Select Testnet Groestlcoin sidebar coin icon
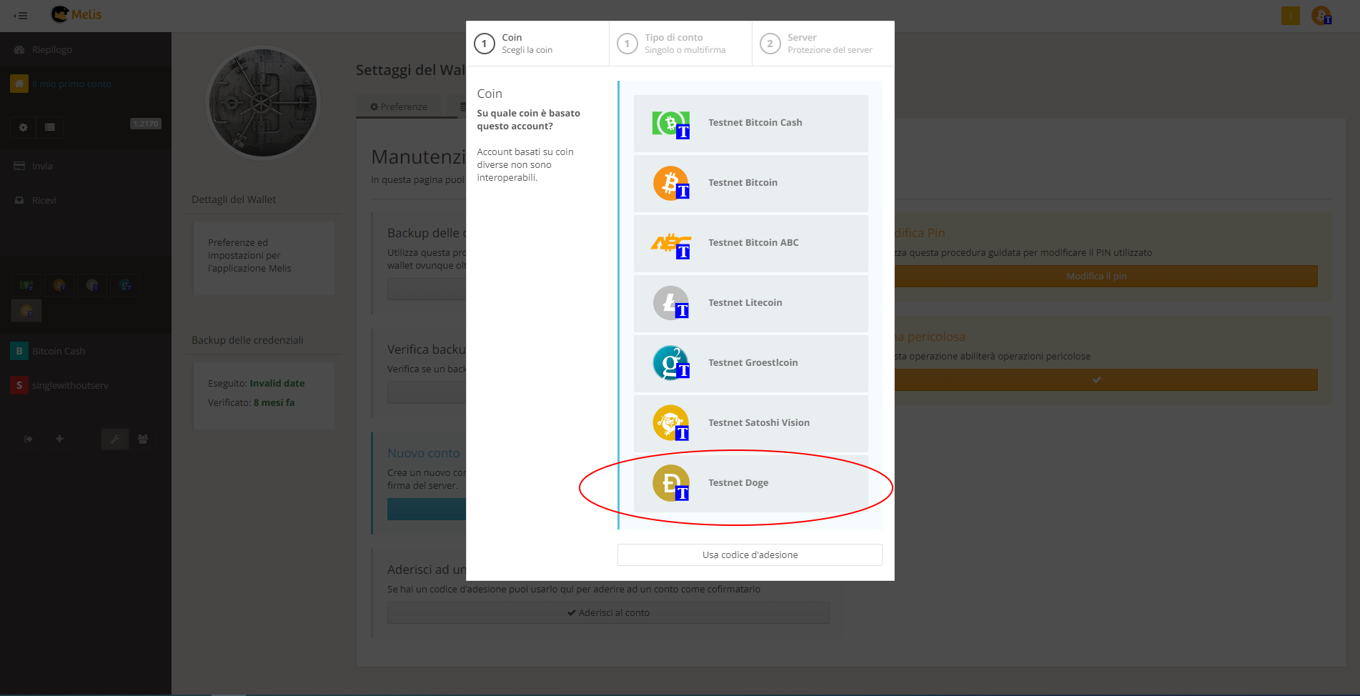The width and height of the screenshot is (1360, 696). click(x=125, y=285)
